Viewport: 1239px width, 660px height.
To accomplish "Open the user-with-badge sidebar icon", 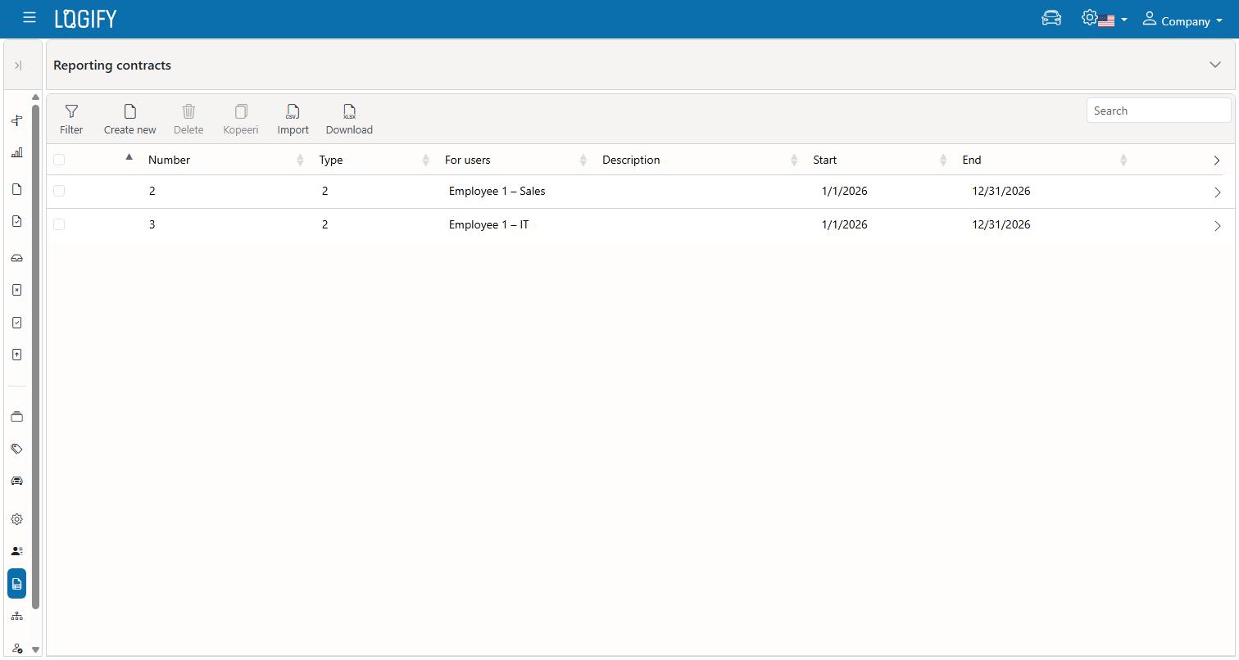I will 16,649.
